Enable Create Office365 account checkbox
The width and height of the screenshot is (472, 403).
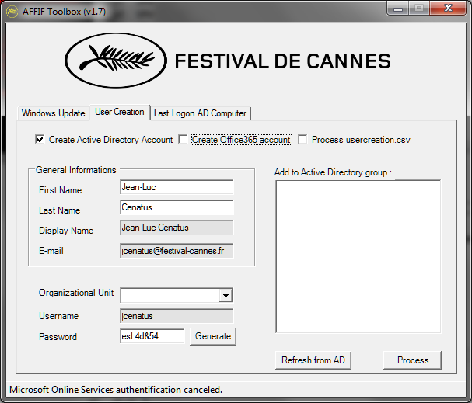coord(183,140)
